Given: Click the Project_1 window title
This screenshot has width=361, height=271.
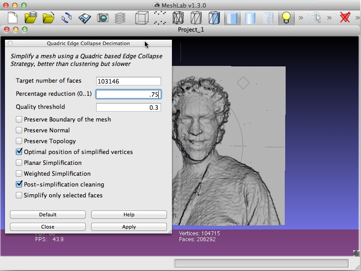Looking at the screenshot, I should (x=191, y=30).
